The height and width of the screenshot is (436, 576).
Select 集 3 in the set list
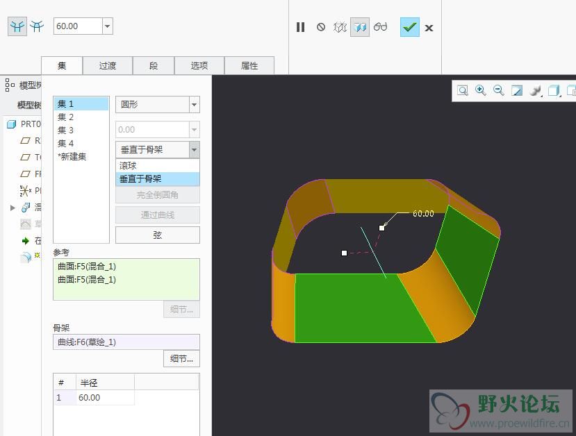point(81,131)
